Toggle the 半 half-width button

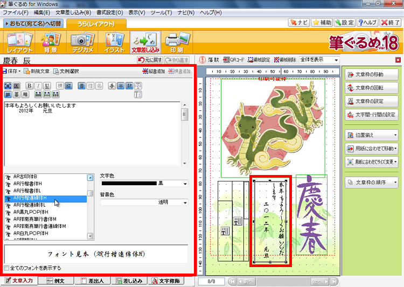(x=121, y=86)
